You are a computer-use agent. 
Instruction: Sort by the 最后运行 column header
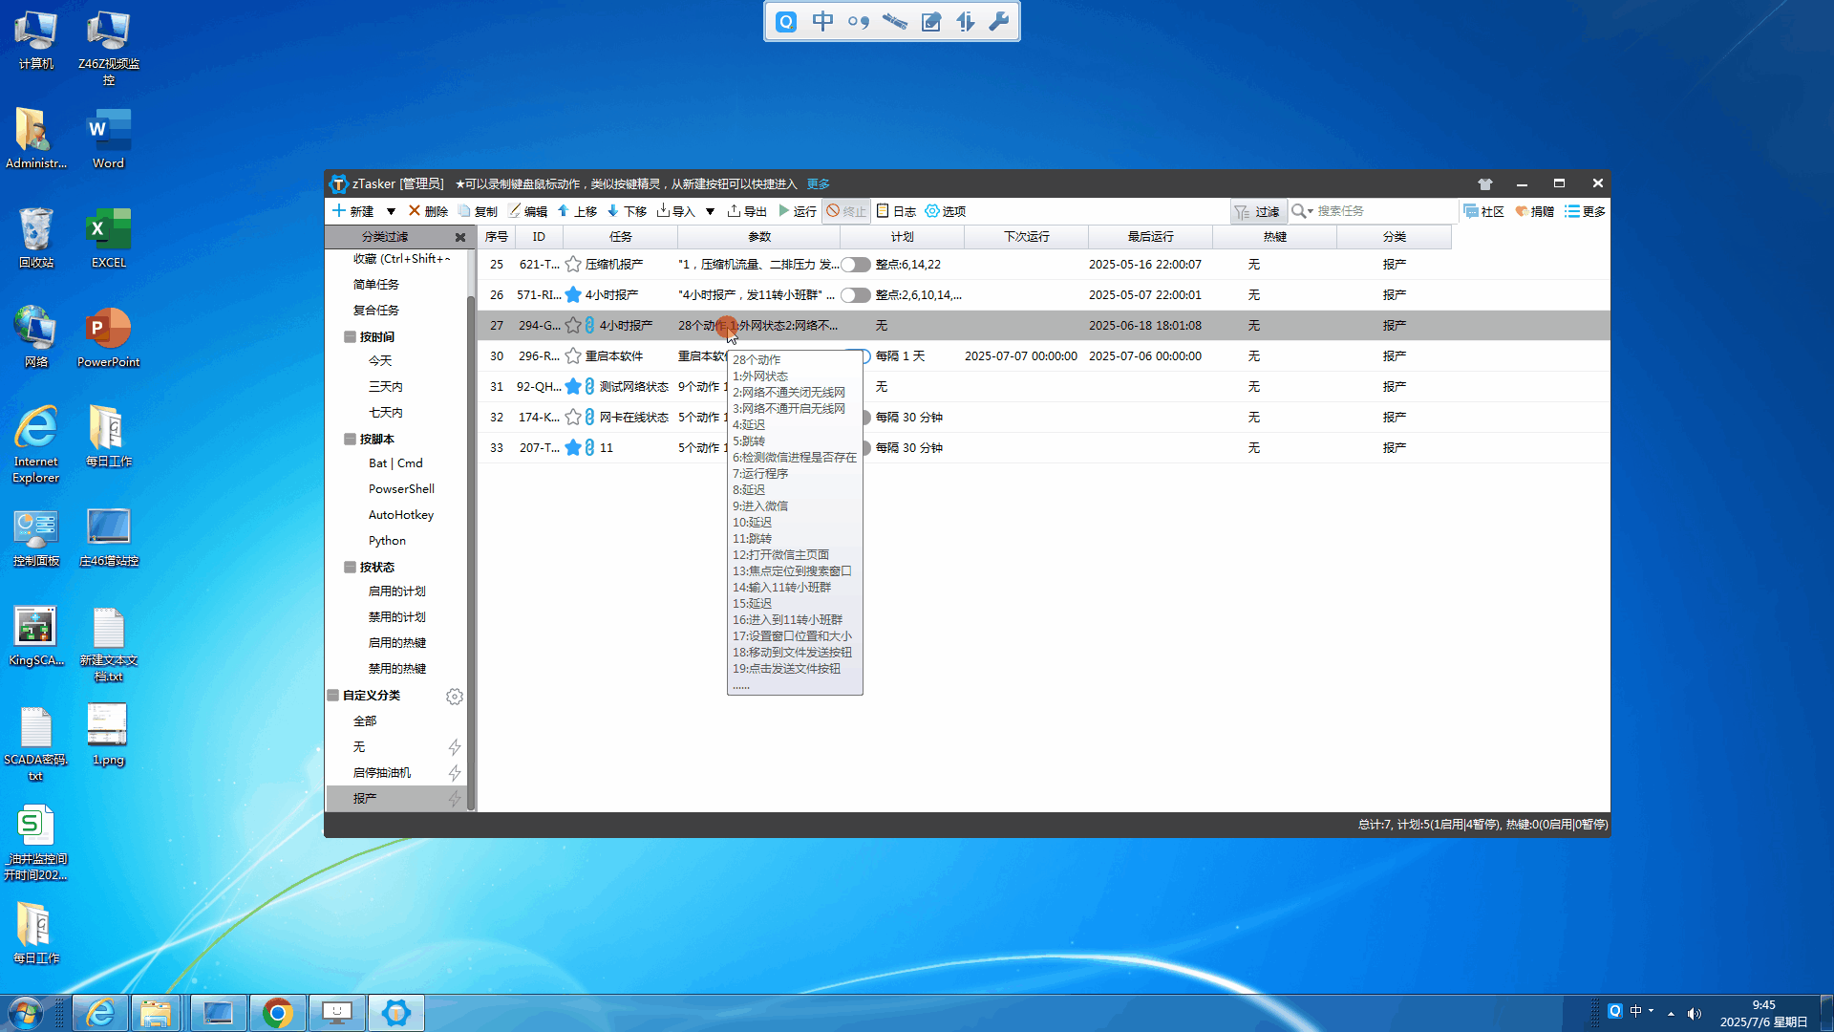[x=1151, y=237]
